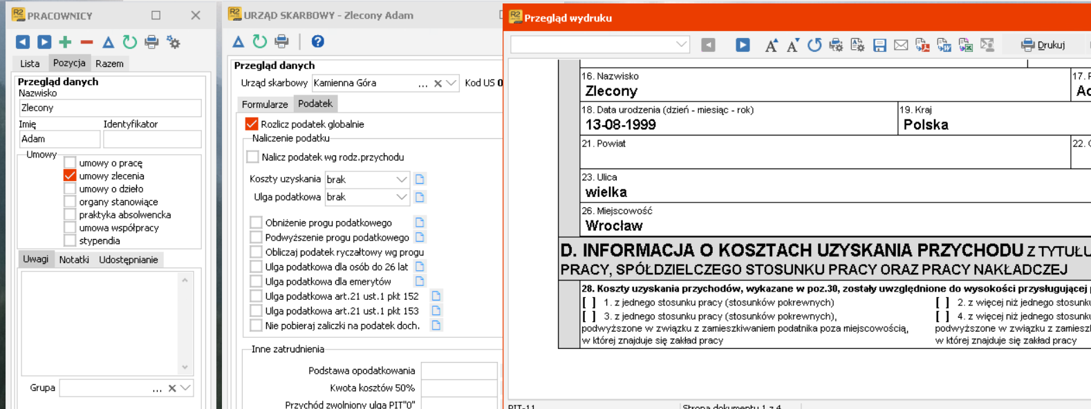Uncheck 'Rozlicz podatek globalnie' checkbox

click(252, 124)
